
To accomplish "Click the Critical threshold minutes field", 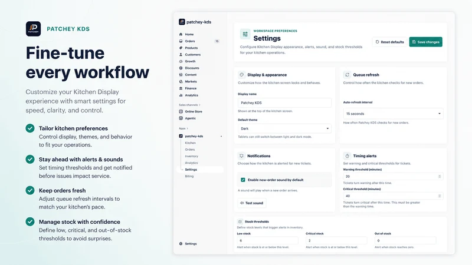I will [x=393, y=196].
